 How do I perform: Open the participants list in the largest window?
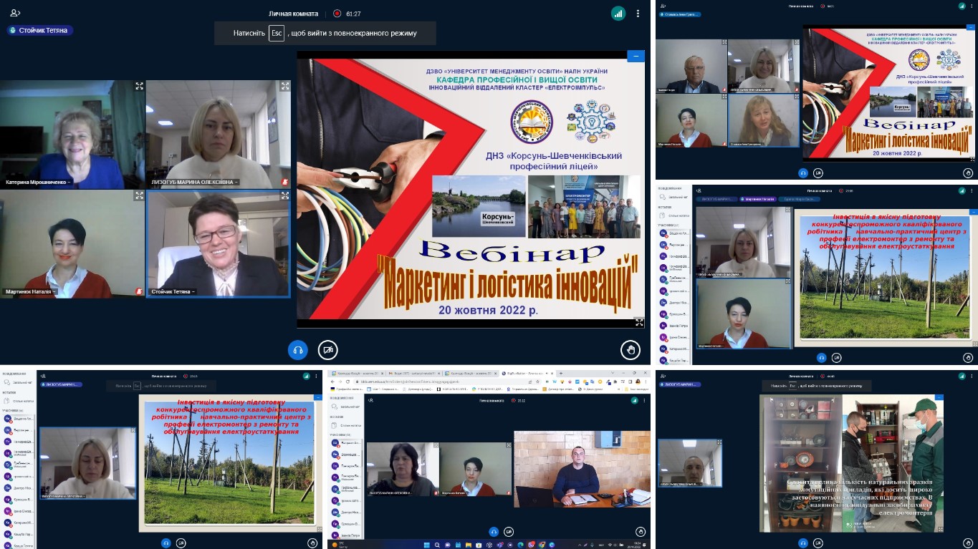15,14
